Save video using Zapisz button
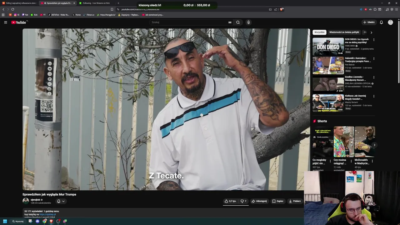Image resolution: width=400 pixels, height=225 pixels. (x=277, y=201)
